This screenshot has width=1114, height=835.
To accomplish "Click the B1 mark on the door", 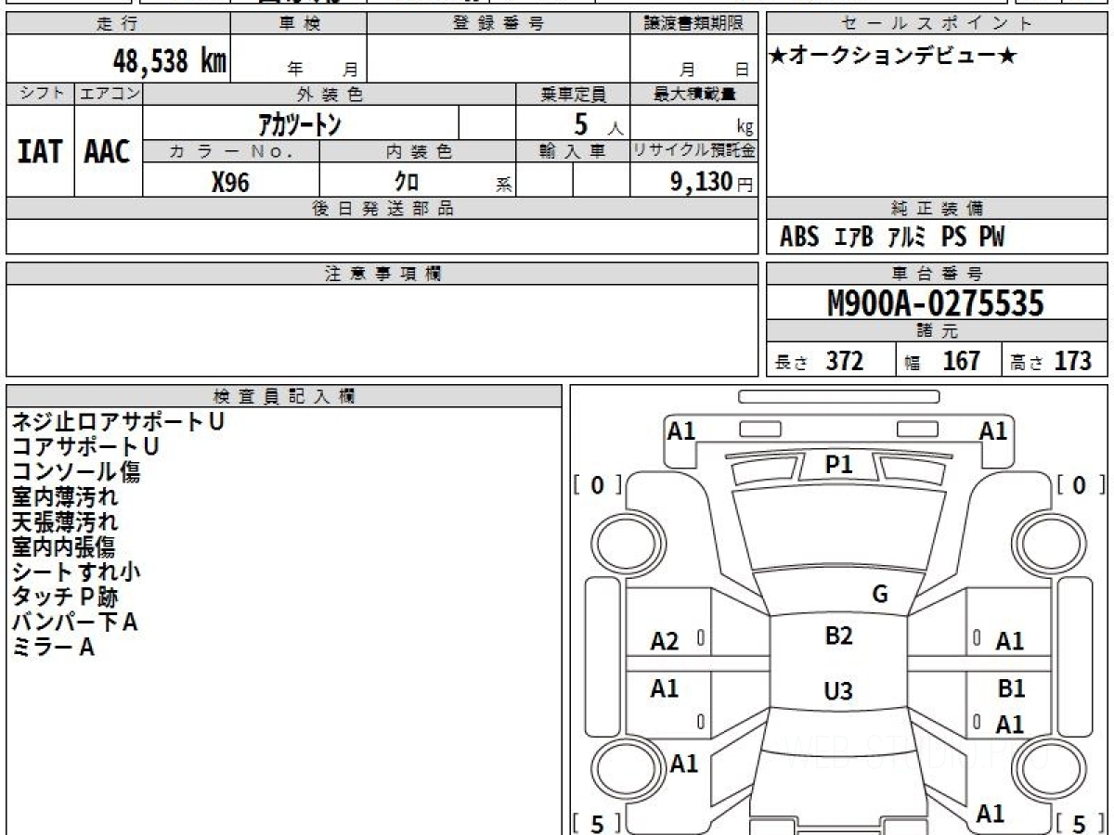I will (x=1011, y=689).
